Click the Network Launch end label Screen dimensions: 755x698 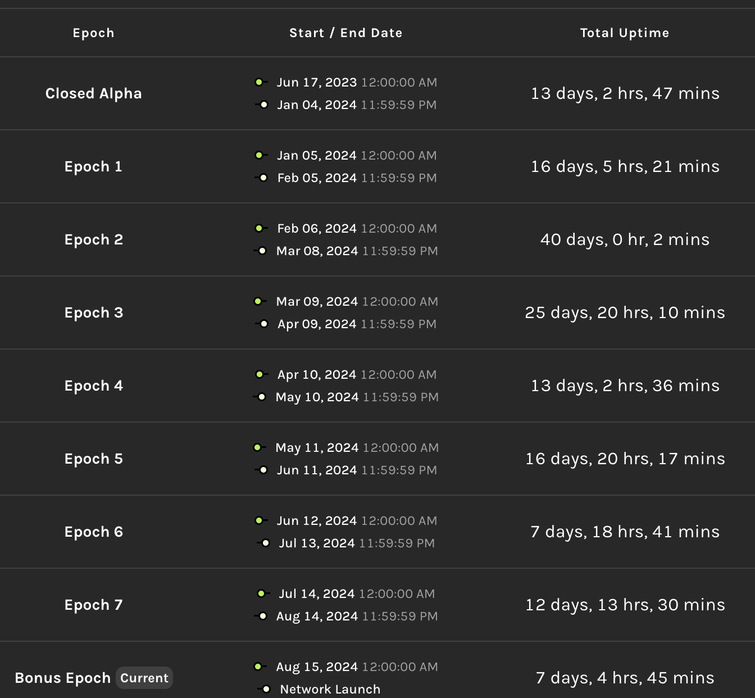tap(330, 690)
